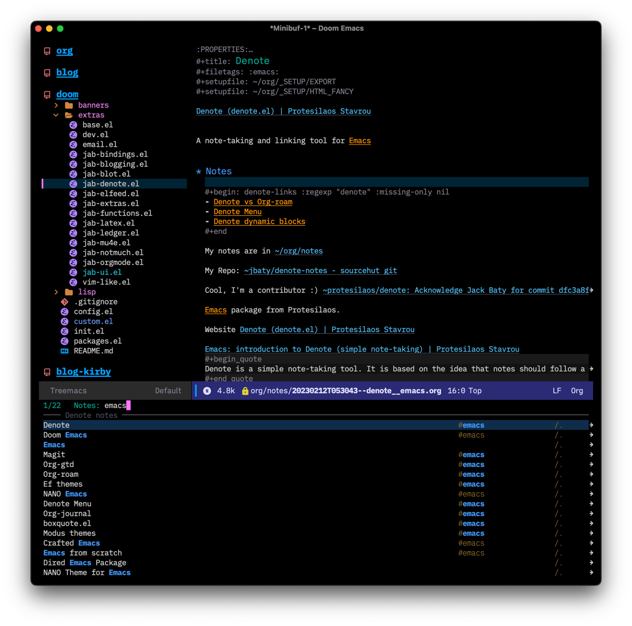Click the closed folder icon for banners
The width and height of the screenshot is (632, 626).
tap(68, 105)
